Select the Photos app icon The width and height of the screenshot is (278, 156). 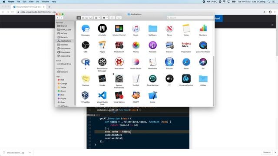136,45
